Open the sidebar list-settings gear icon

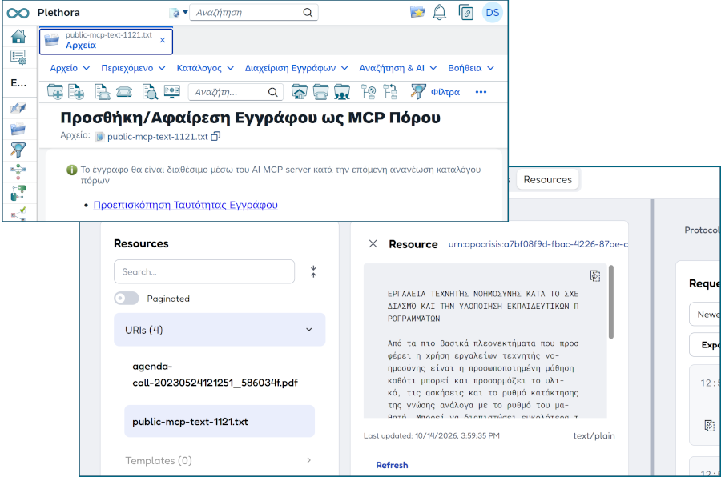[18, 57]
